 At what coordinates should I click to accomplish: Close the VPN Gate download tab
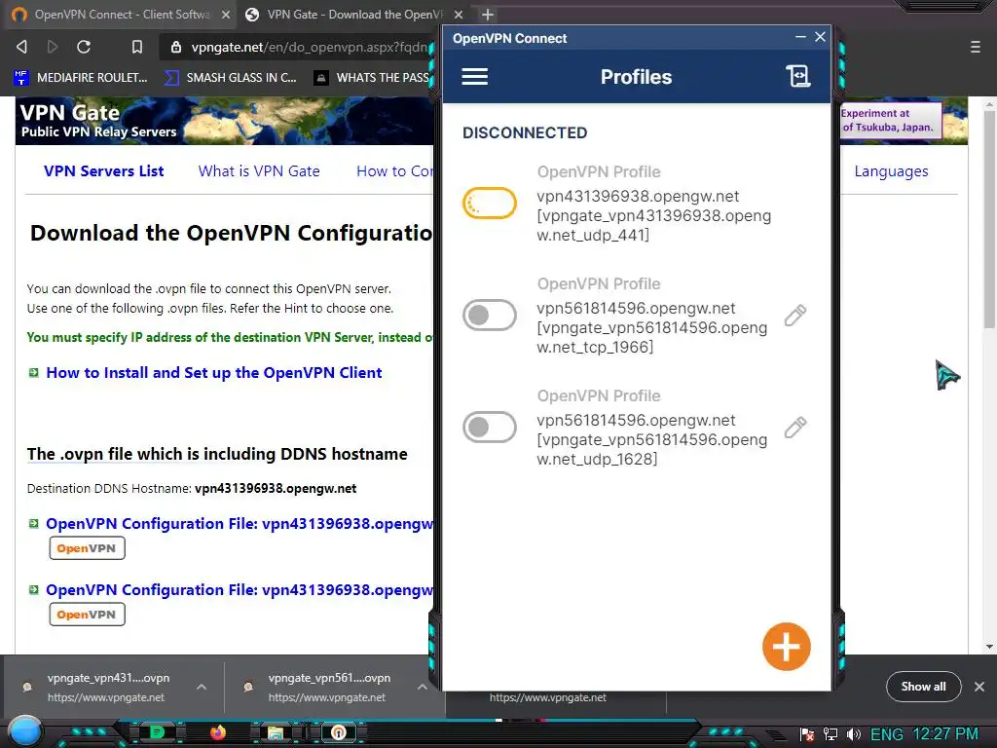(x=460, y=14)
